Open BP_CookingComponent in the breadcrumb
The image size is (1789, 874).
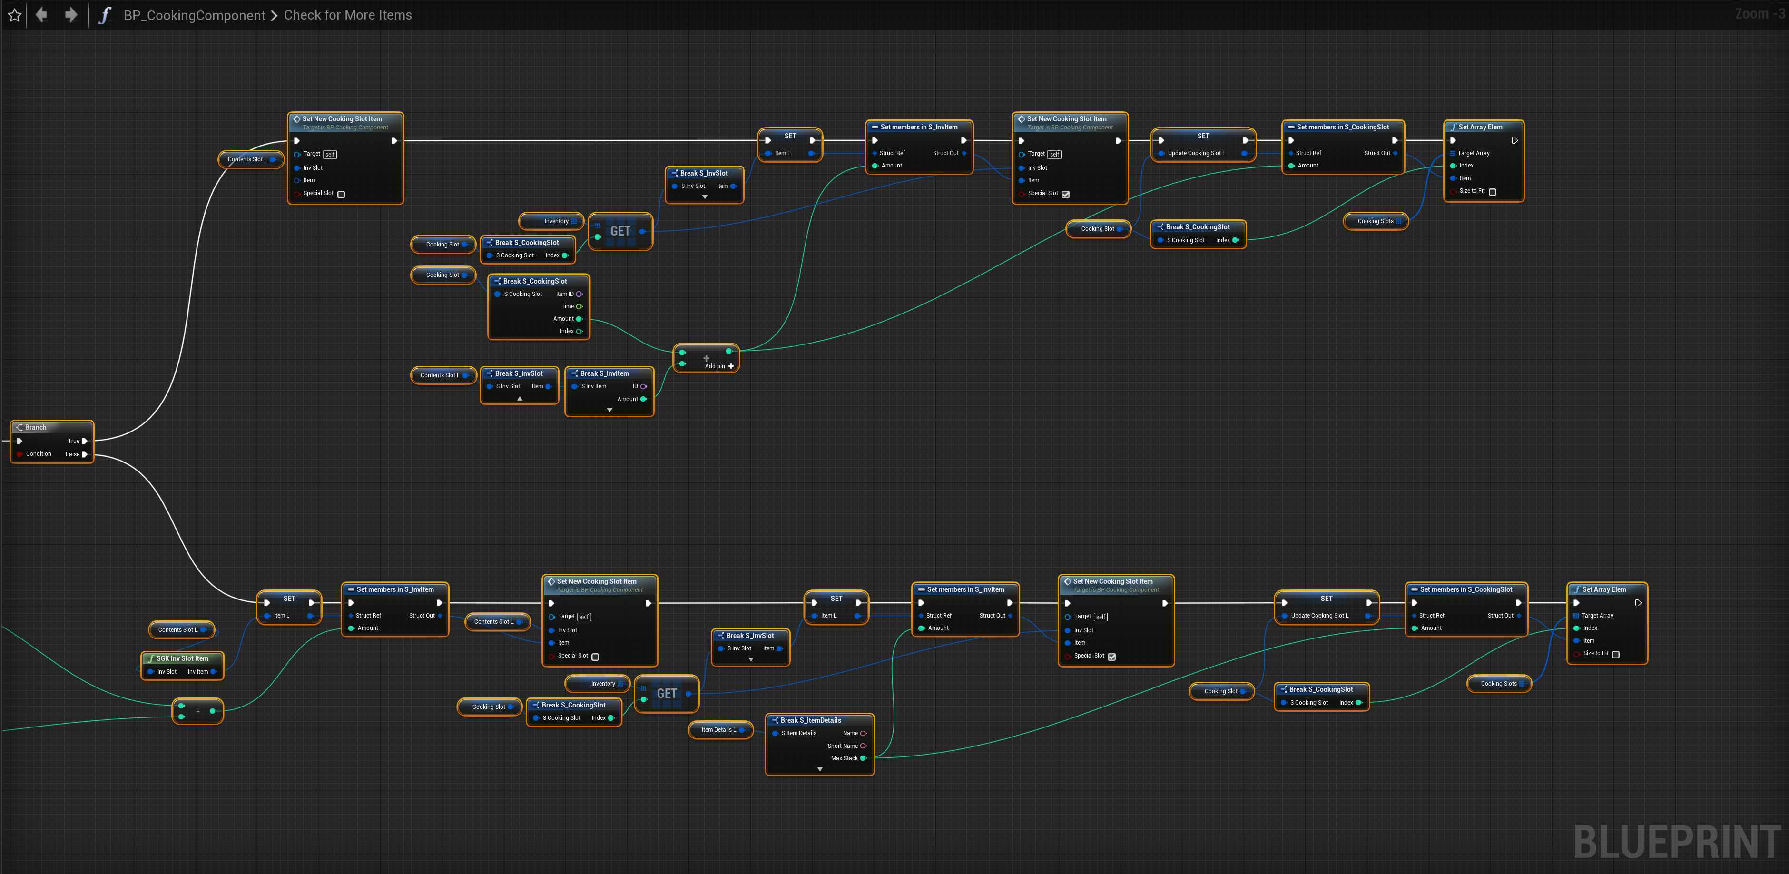(195, 15)
